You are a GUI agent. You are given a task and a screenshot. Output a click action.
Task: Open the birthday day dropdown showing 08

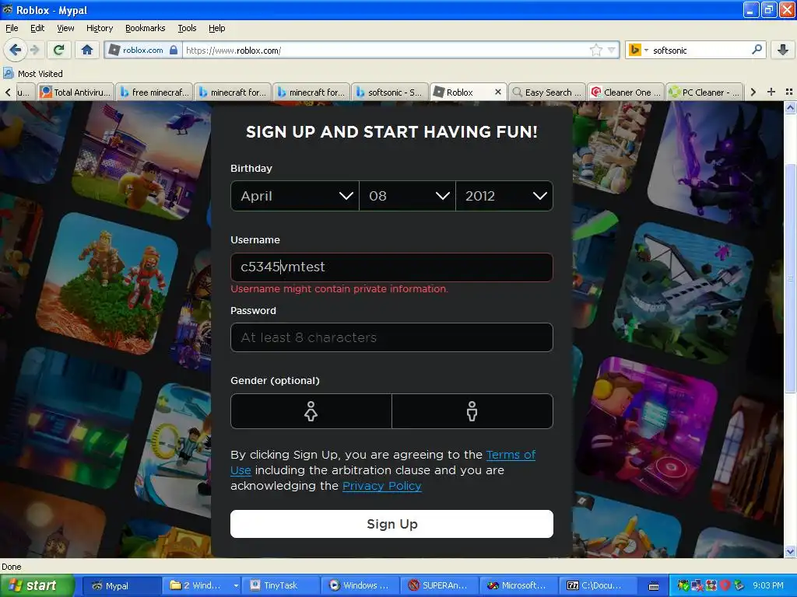pyautogui.click(x=408, y=196)
